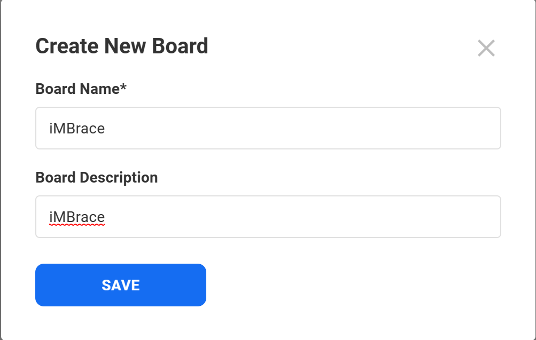536x340 pixels.
Task: Click the required asterisk beside Board Name
Action: click(123, 87)
